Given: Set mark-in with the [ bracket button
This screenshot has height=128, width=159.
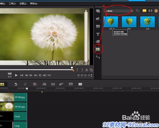Looking at the screenshot, I should [x=77, y=70].
